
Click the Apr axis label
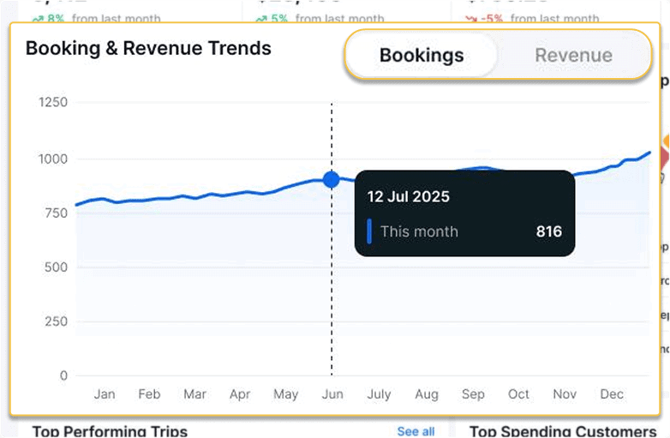240,394
